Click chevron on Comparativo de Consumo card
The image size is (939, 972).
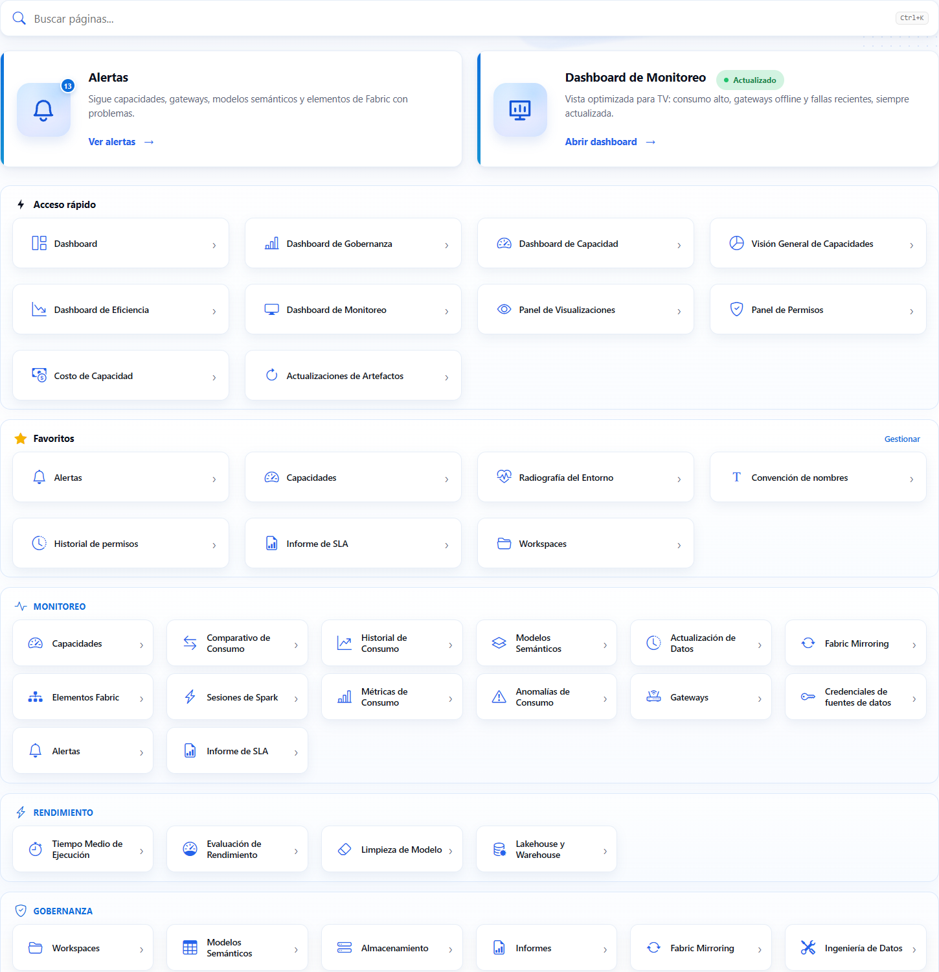pos(297,645)
